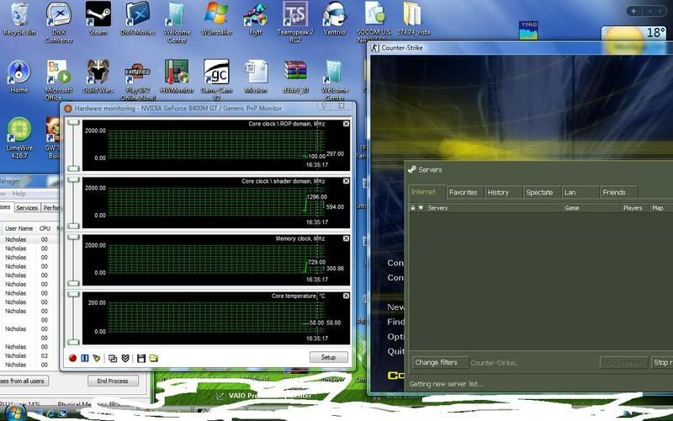Sort the server list by the Map column
This screenshot has height=421, width=673.
(x=661, y=208)
